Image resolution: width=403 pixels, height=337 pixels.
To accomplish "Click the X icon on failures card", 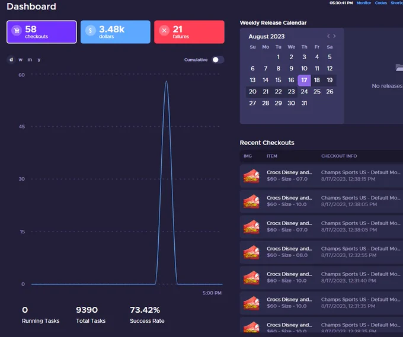I will 164,31.
